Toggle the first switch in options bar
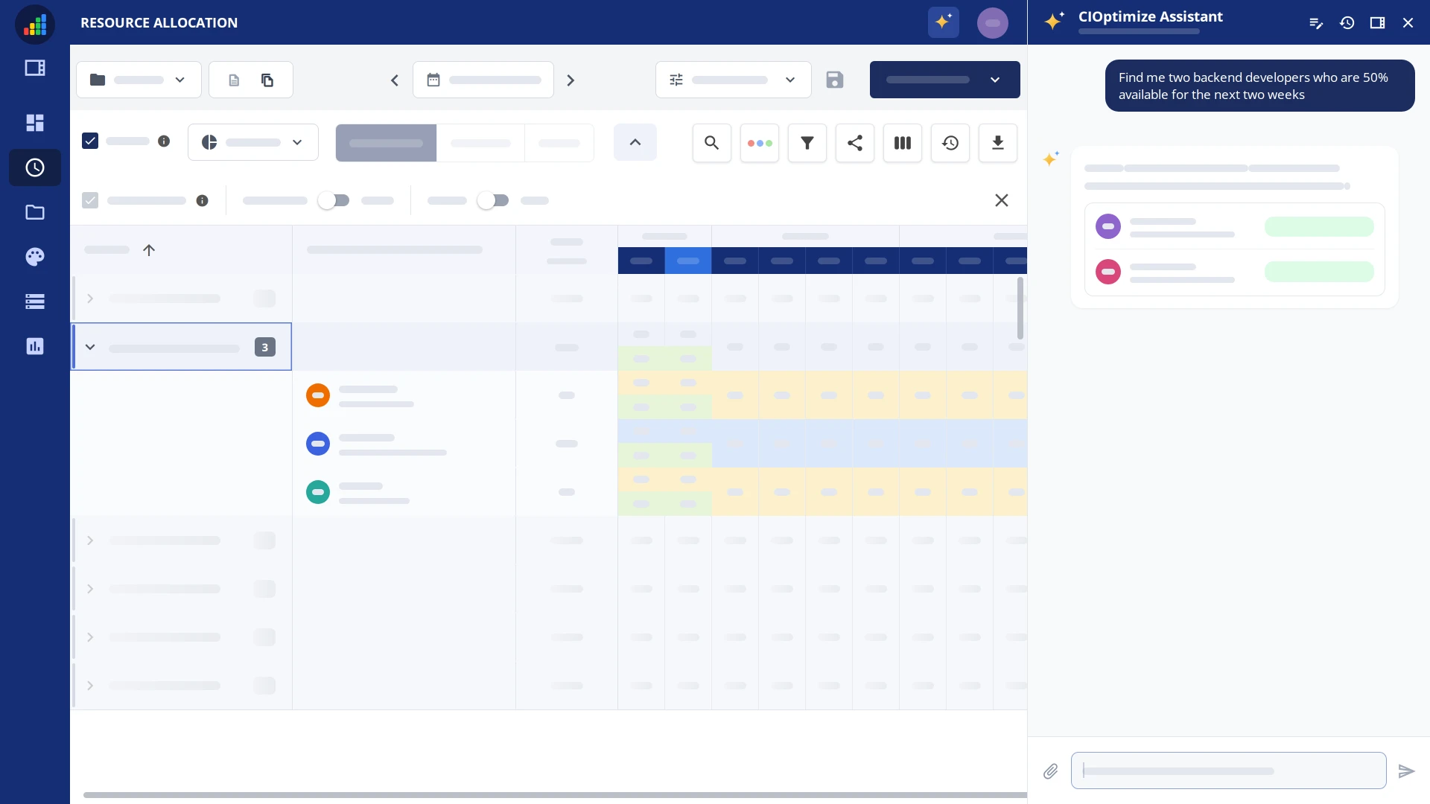The width and height of the screenshot is (1430, 804). coord(334,200)
